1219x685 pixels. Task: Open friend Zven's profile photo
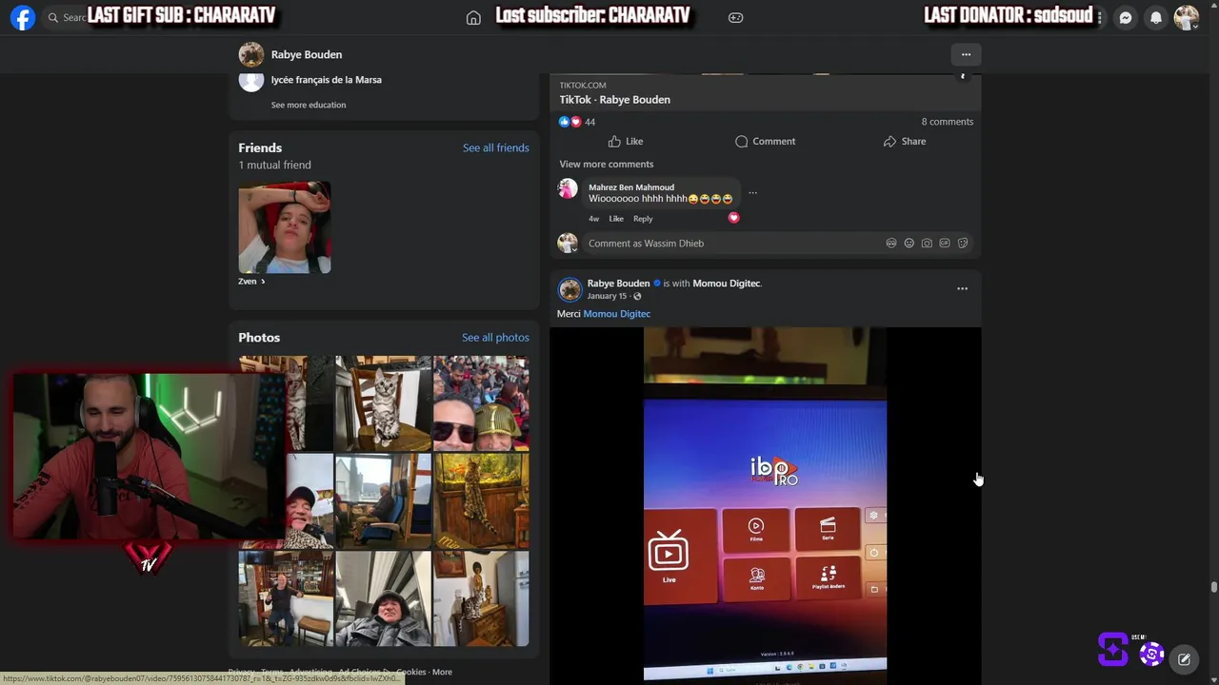tap(285, 227)
